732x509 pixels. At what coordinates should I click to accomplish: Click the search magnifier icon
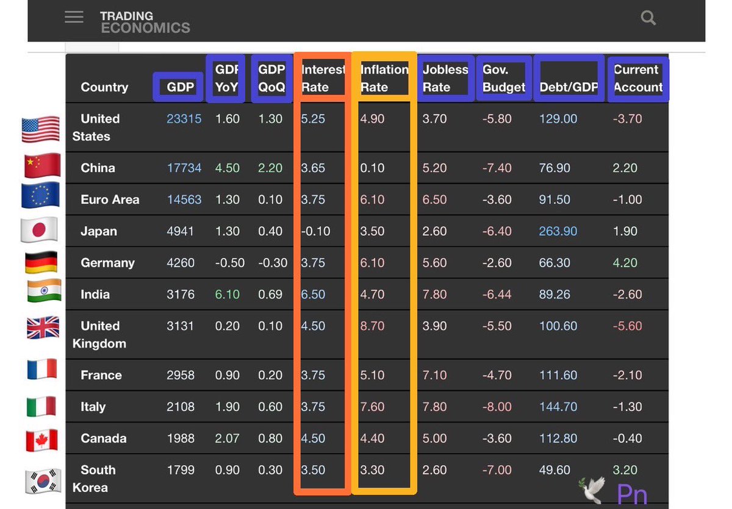pos(648,18)
